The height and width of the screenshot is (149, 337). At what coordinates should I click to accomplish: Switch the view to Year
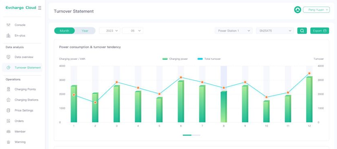coord(85,31)
